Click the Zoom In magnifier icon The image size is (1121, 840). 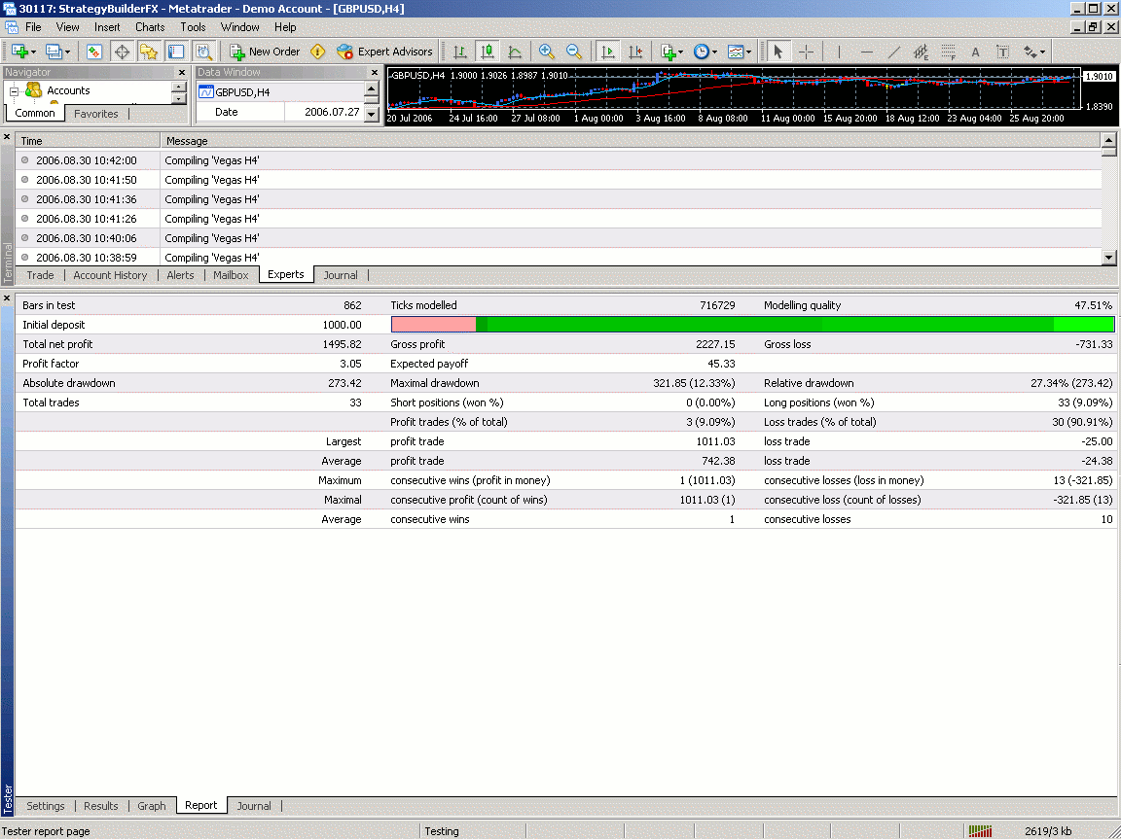pyautogui.click(x=547, y=52)
